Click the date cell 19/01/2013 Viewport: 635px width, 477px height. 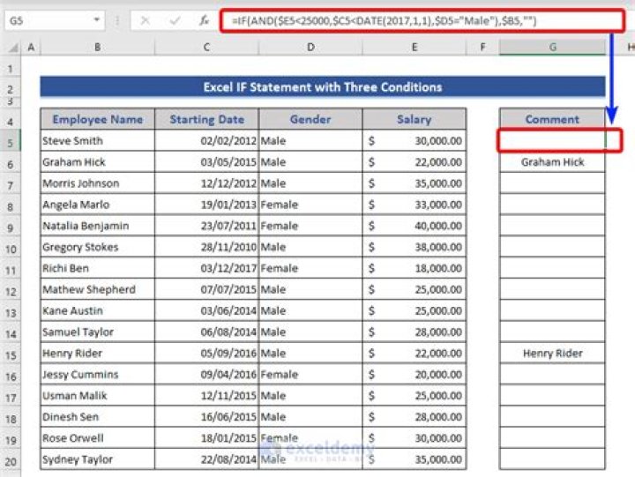click(206, 205)
